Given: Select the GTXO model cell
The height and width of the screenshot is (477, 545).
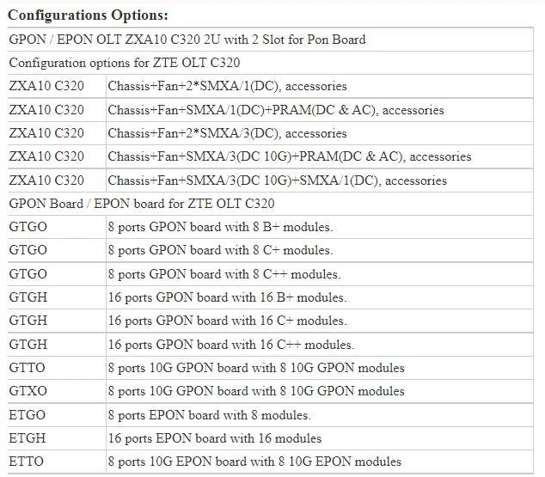Looking at the screenshot, I should (x=28, y=391).
